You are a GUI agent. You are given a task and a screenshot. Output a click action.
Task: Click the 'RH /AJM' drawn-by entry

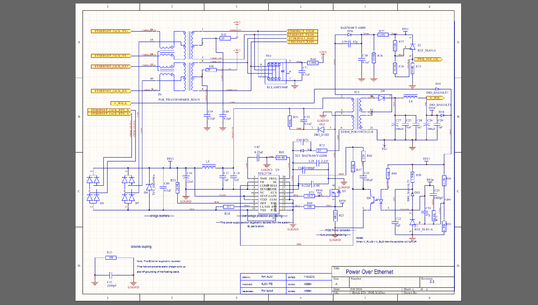click(267, 277)
